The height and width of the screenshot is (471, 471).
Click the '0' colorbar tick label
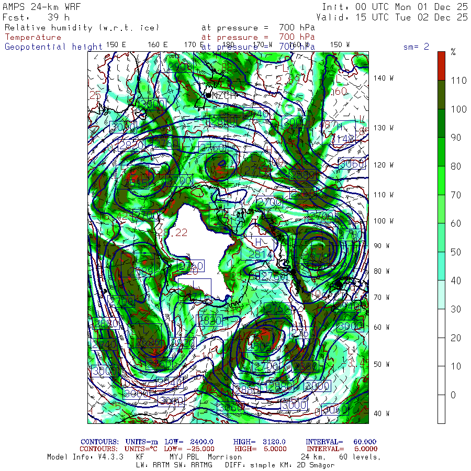pyautogui.click(x=453, y=395)
